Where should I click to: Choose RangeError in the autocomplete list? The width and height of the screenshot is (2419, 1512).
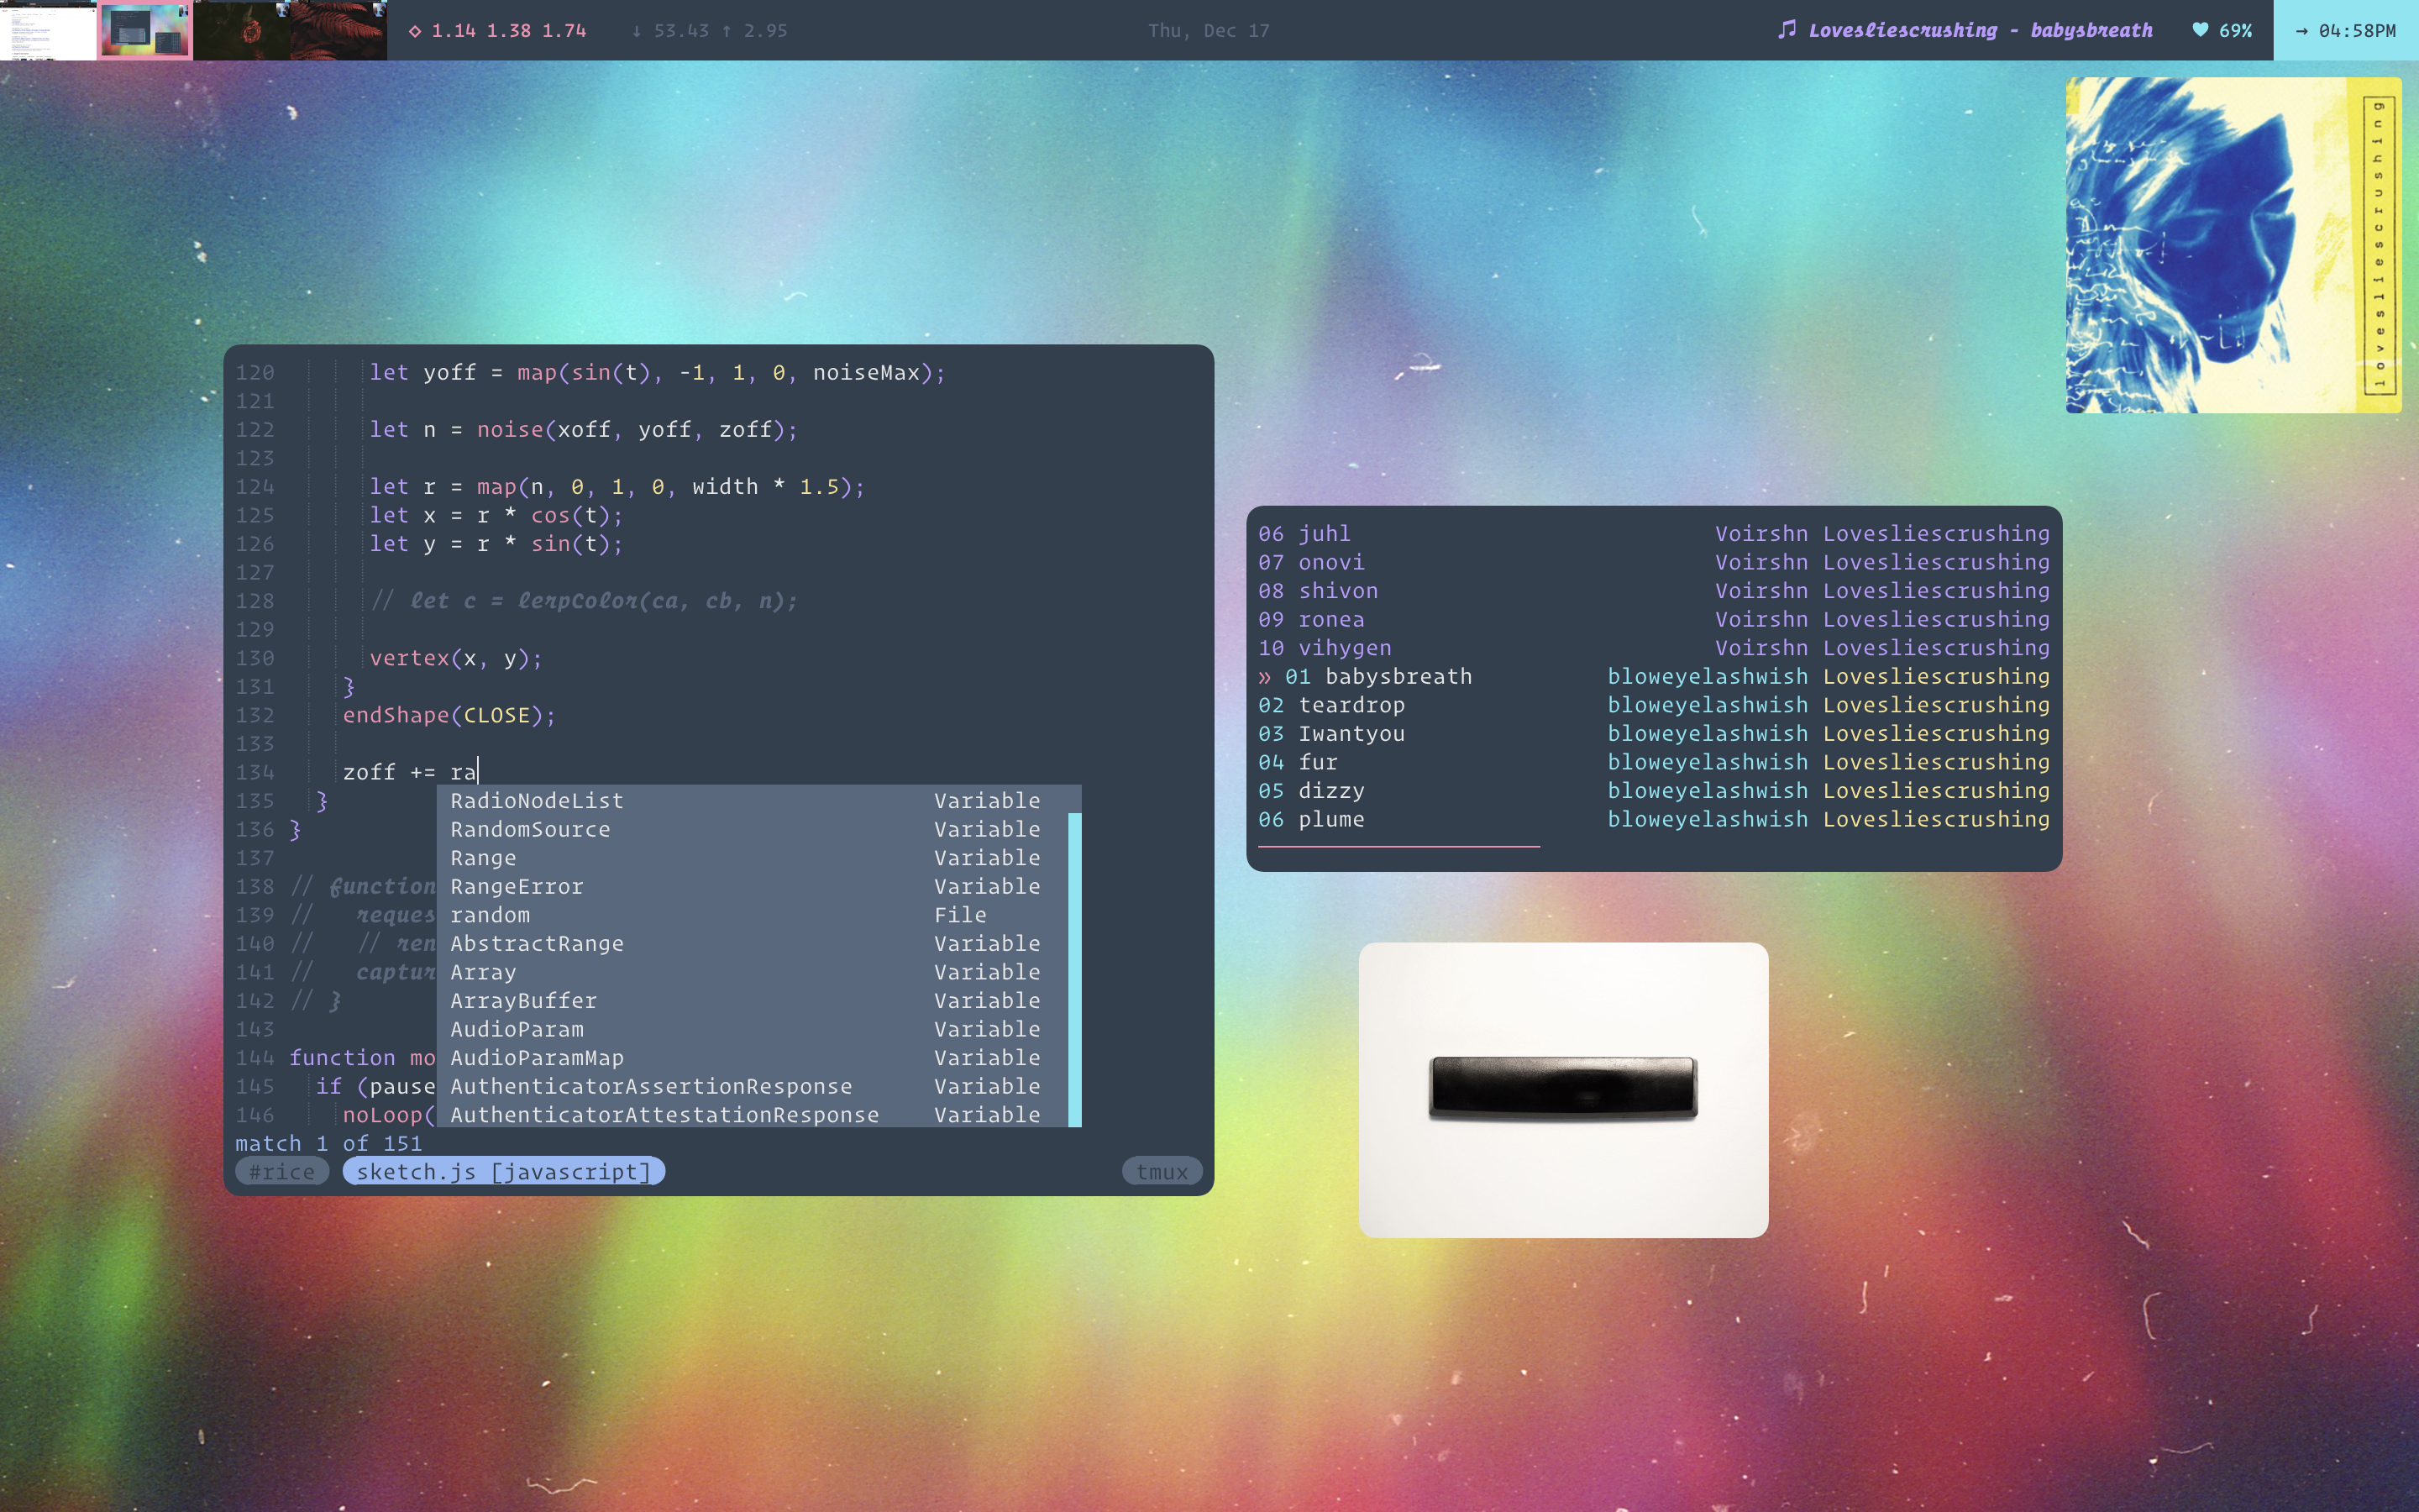point(516,886)
